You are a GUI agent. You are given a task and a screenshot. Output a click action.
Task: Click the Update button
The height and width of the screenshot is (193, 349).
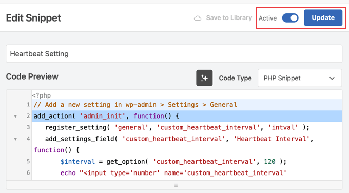pos(323,17)
